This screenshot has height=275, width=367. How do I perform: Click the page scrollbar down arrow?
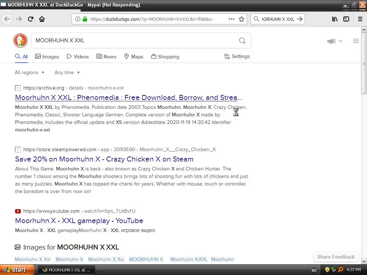click(364, 261)
